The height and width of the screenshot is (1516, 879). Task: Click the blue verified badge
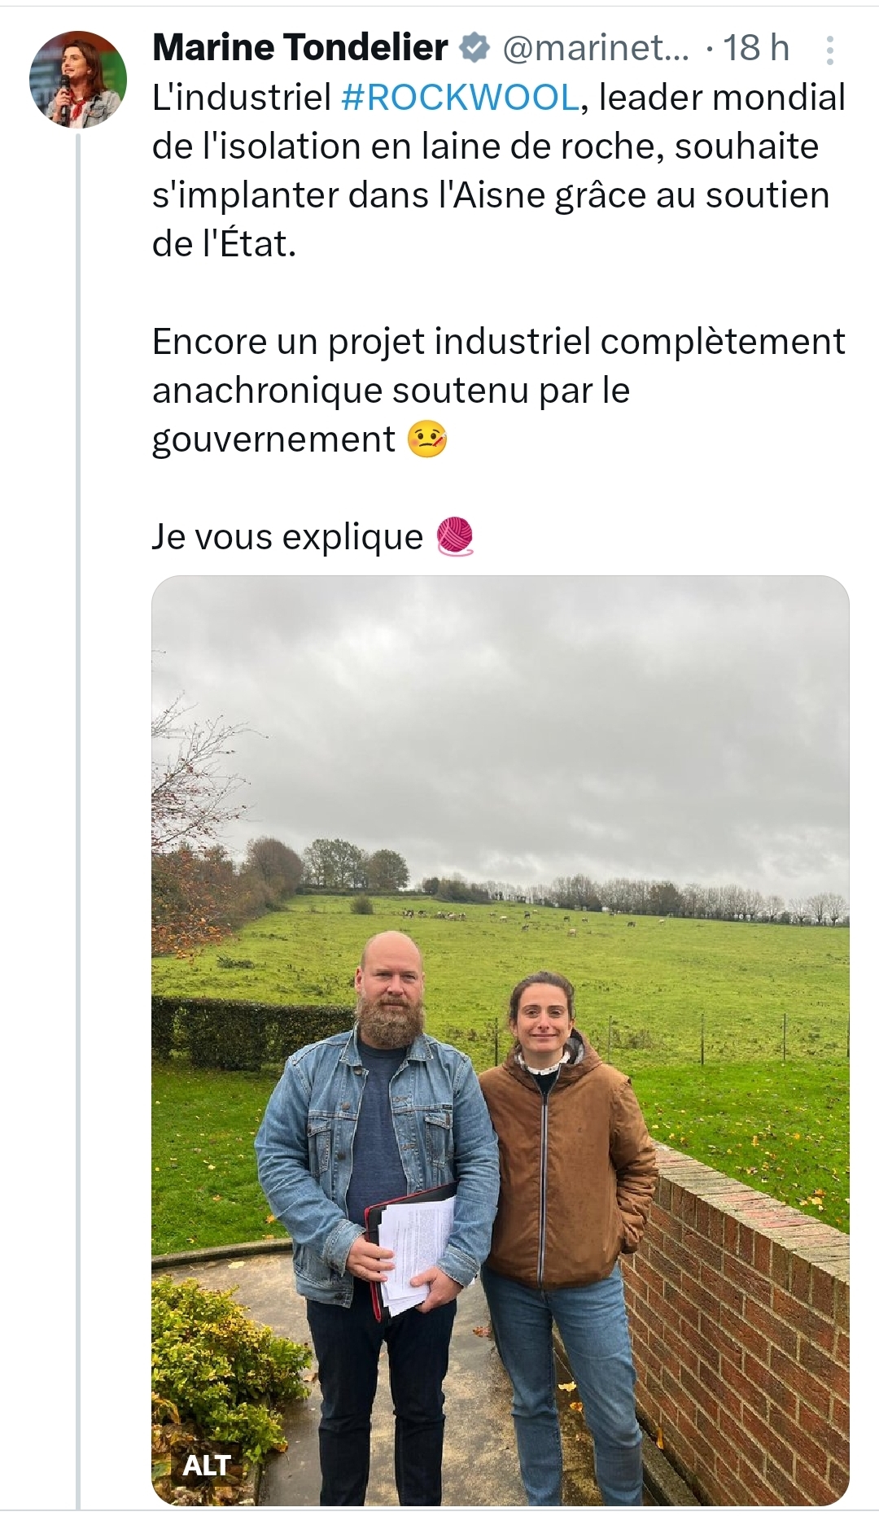tap(474, 49)
